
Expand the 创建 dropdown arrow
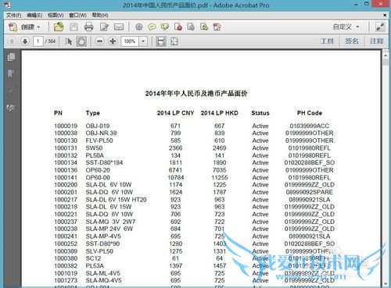(38, 27)
